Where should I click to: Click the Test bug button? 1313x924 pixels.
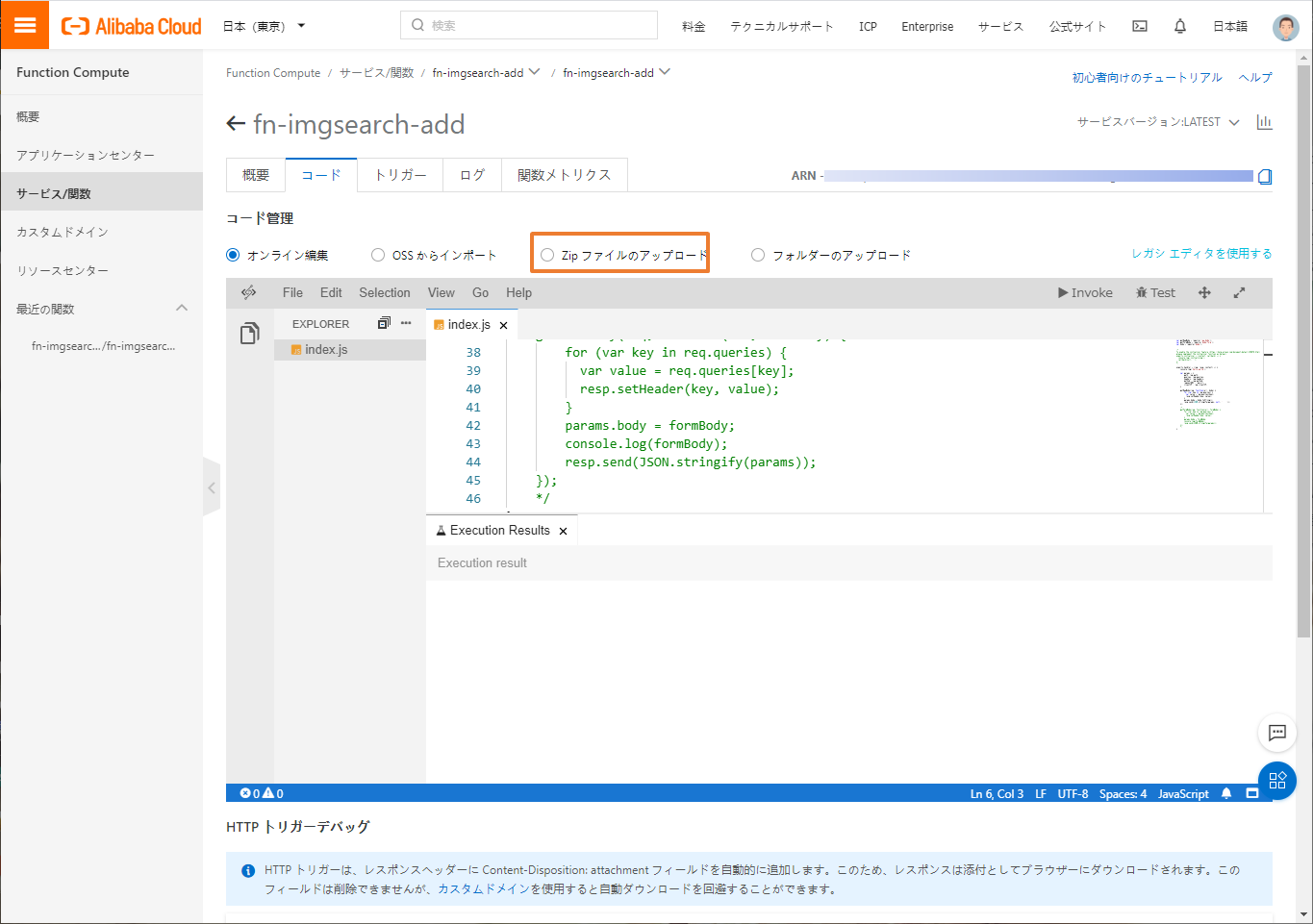click(1155, 292)
